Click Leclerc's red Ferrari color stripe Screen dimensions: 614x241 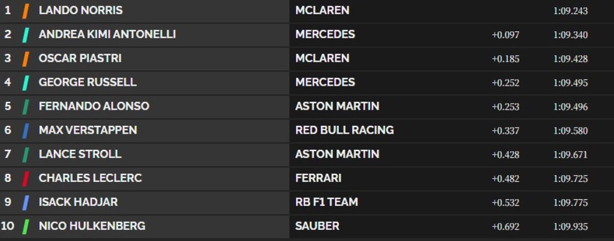tap(26, 179)
